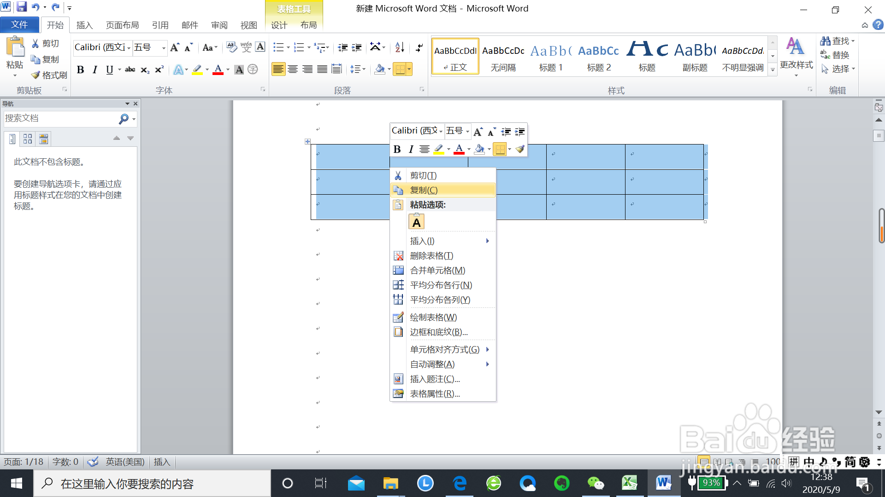
Task: Click the Word Help question mark icon
Action: [x=878, y=25]
